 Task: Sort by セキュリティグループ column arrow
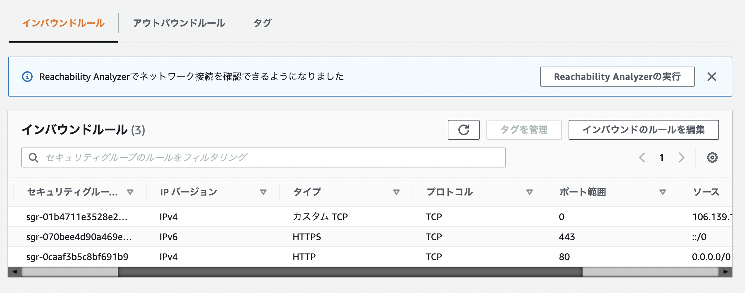coord(130,192)
